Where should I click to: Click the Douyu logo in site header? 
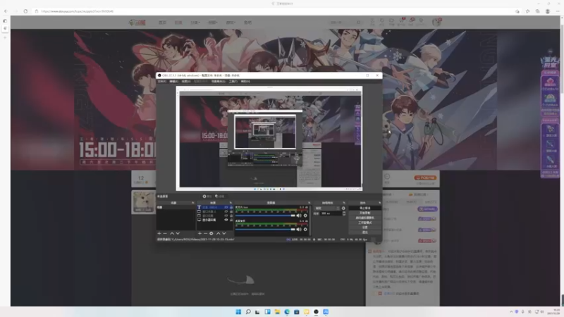point(137,23)
